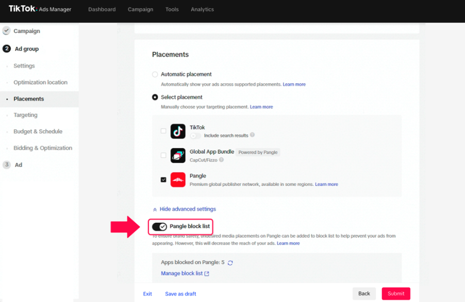
Task: Select Placements in the sidebar
Action: click(x=40, y=99)
